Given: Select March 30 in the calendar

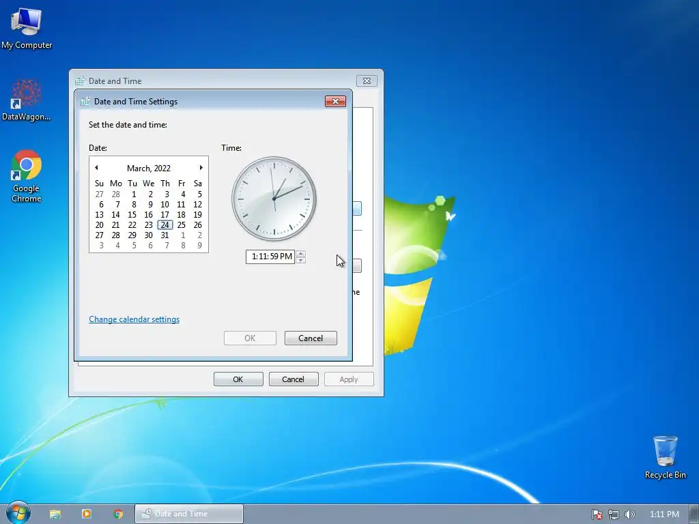Looking at the screenshot, I should coord(148,235).
